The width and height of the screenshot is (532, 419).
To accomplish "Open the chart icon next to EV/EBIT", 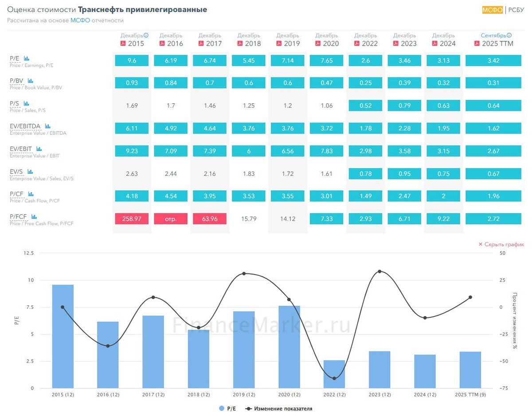I will point(39,149).
